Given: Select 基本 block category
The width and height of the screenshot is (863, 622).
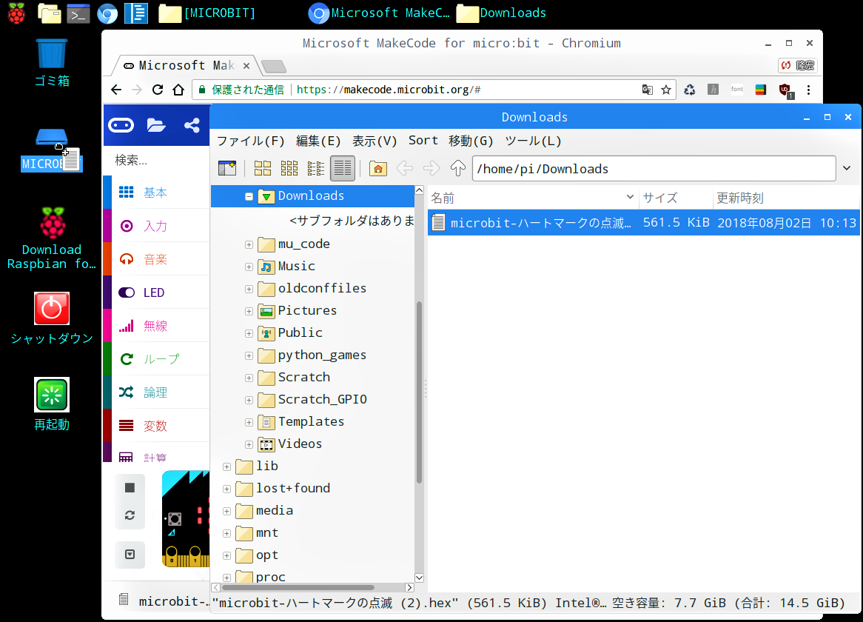Looking at the screenshot, I should point(156,192).
